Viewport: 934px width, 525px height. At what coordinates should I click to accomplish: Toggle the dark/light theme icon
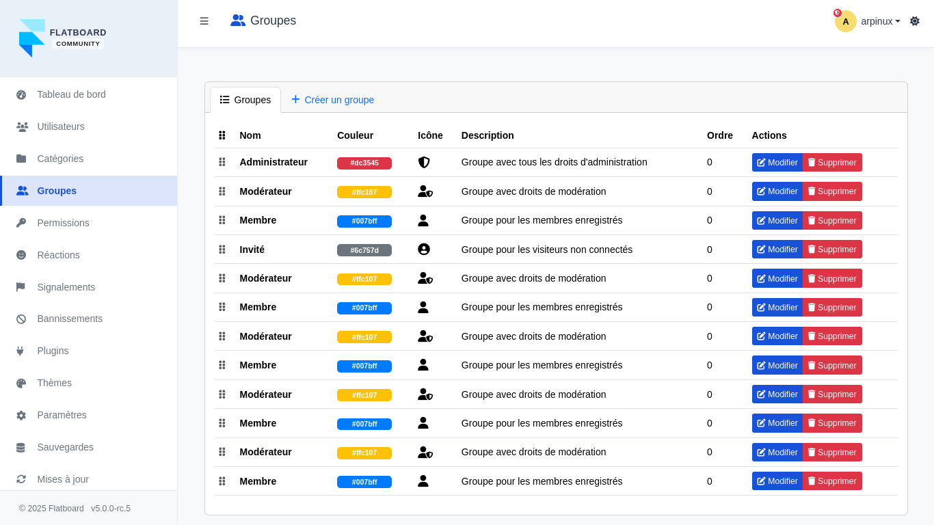[x=914, y=21]
